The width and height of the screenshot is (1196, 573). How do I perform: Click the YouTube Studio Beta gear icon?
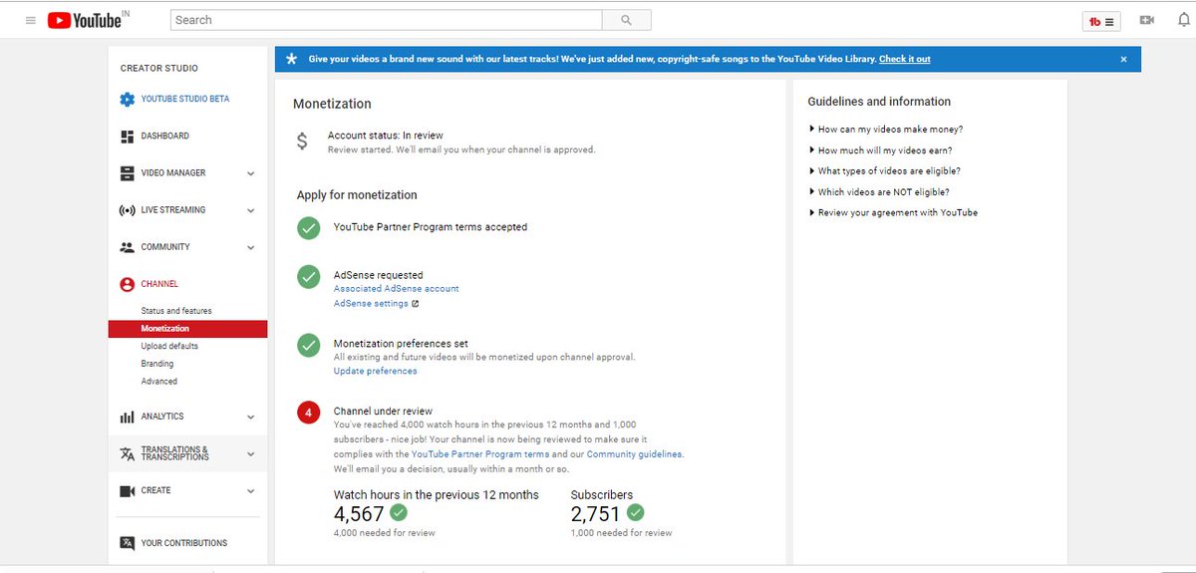tap(127, 100)
